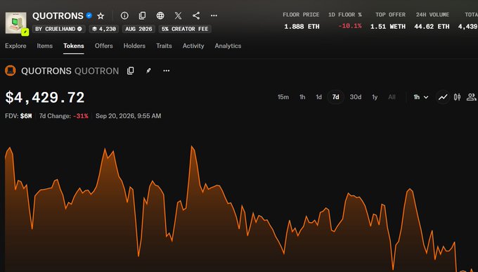Open the Analytics tab
Viewport: 478px width, 272px height.
(x=228, y=46)
